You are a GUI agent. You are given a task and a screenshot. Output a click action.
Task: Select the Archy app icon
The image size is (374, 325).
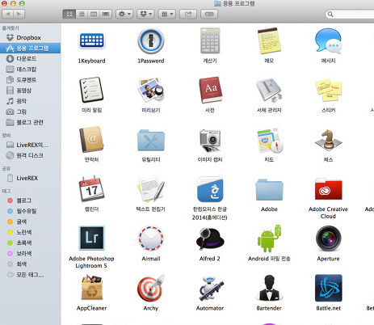(151, 288)
